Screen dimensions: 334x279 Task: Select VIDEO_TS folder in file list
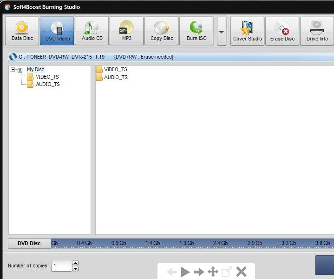tap(116, 69)
